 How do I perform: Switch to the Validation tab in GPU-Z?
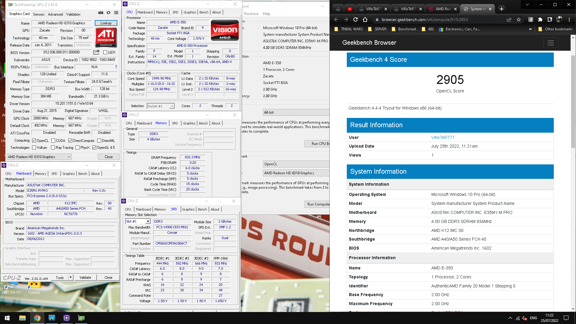[x=73, y=14]
